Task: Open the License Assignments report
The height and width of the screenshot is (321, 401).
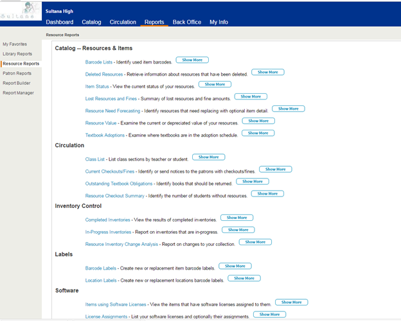Action: (106, 317)
